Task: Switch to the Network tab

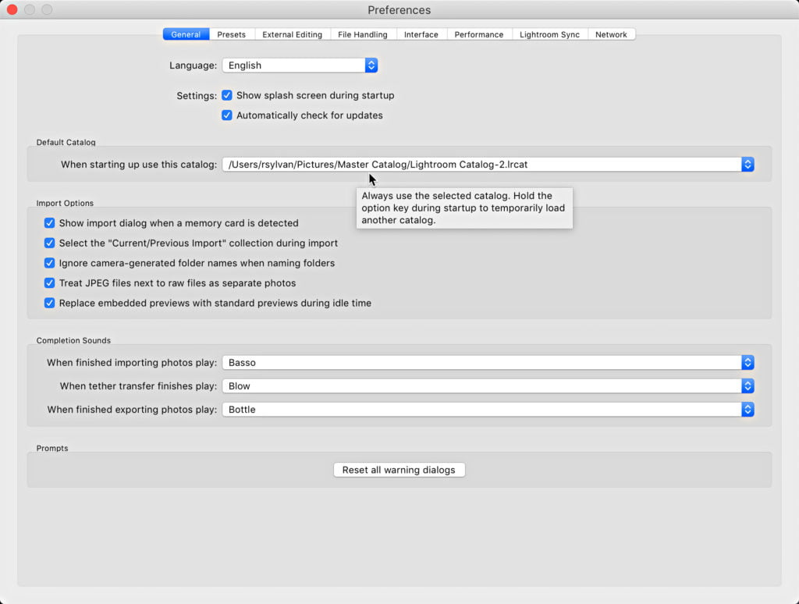Action: coord(611,34)
